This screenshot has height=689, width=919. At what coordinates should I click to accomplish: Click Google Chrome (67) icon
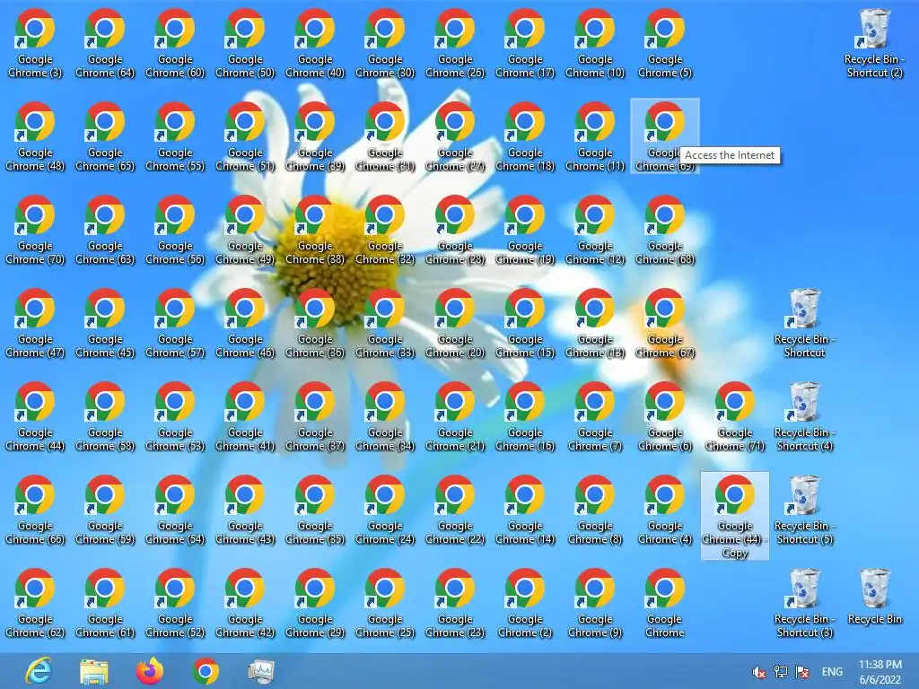click(665, 323)
